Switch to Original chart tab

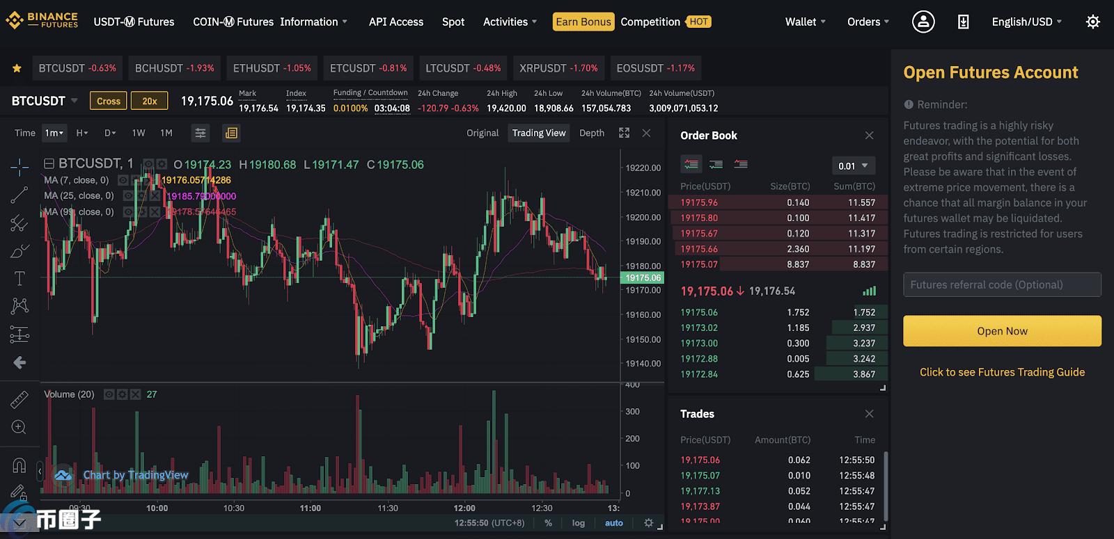(x=483, y=133)
